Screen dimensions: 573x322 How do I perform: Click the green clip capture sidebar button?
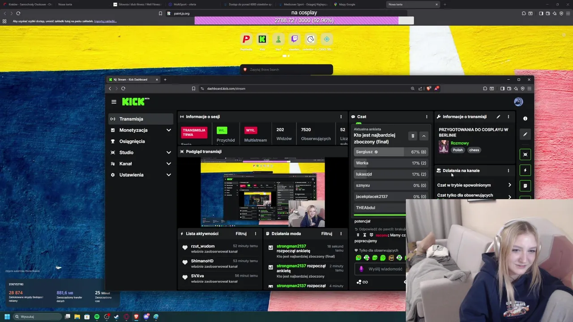[525, 154]
